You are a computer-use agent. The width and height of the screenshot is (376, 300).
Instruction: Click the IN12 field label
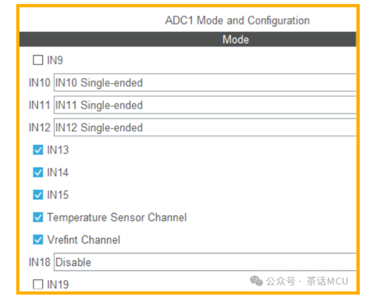click(39, 127)
